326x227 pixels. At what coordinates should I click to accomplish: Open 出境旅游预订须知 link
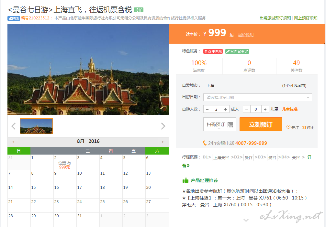[x=275, y=18]
